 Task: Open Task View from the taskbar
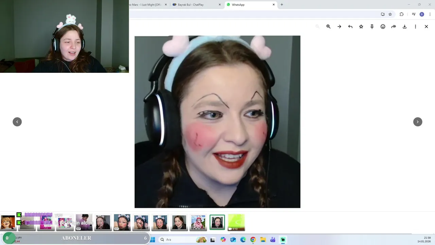click(213, 240)
